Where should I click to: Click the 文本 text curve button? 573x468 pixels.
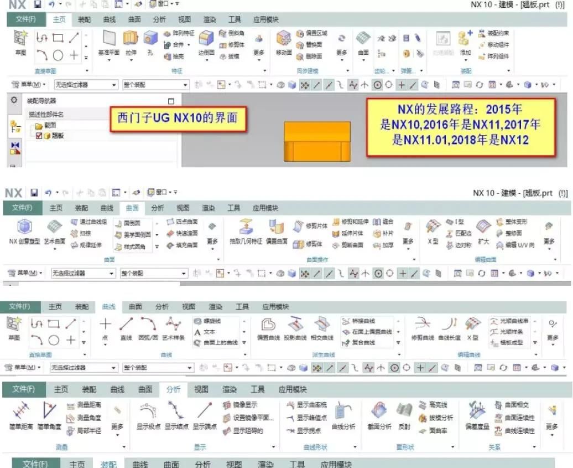coord(205,332)
